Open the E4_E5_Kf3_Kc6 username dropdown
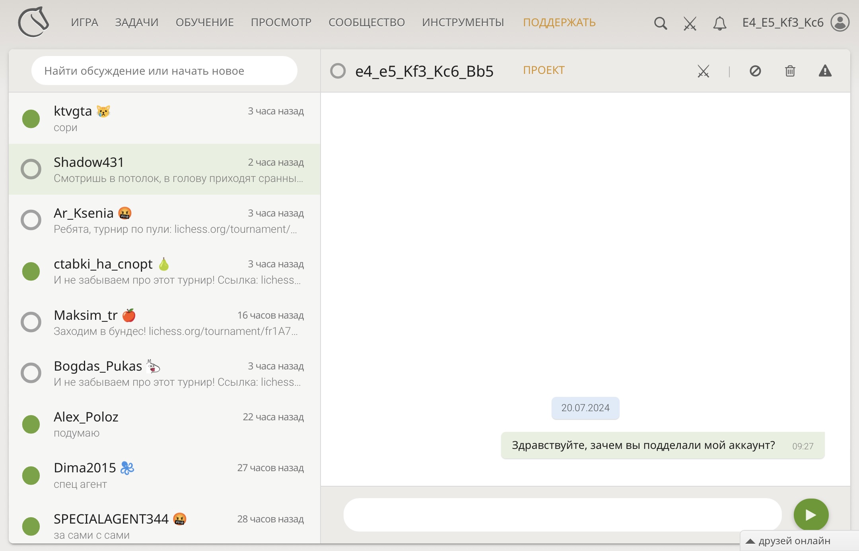859x551 pixels. (x=783, y=22)
